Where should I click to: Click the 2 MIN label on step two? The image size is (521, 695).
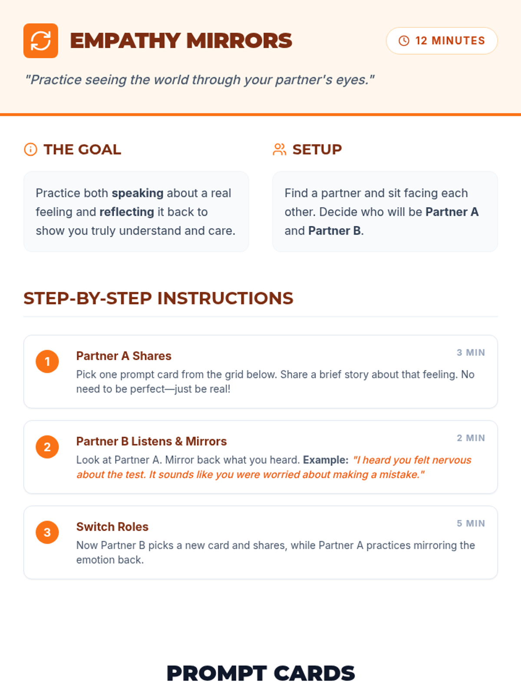pyautogui.click(x=471, y=438)
